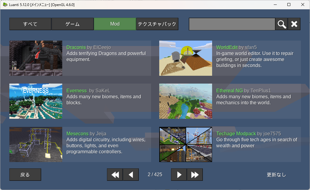Click the page indicator 2 / 425
This screenshot has height=190, width=310.
click(155, 175)
